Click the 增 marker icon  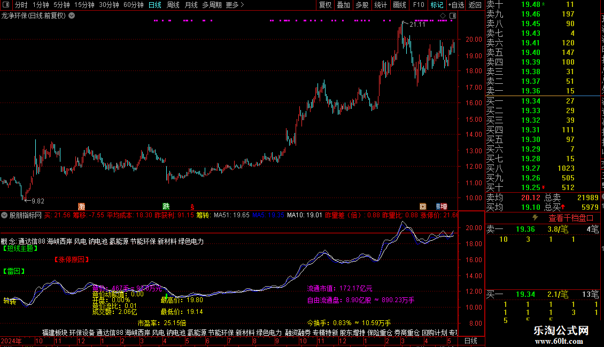pos(444,207)
